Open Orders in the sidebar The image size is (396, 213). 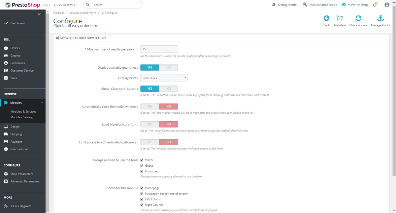(x=15, y=48)
